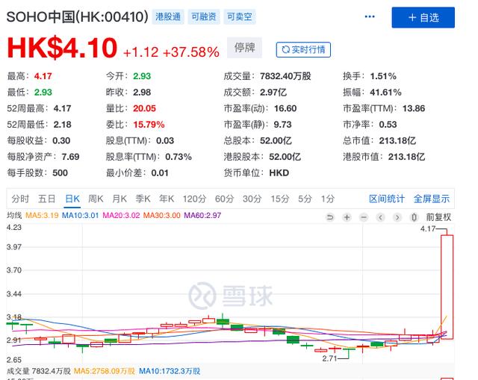
Task: Click the 每股净资产 7.69 value
Action: coord(70,157)
